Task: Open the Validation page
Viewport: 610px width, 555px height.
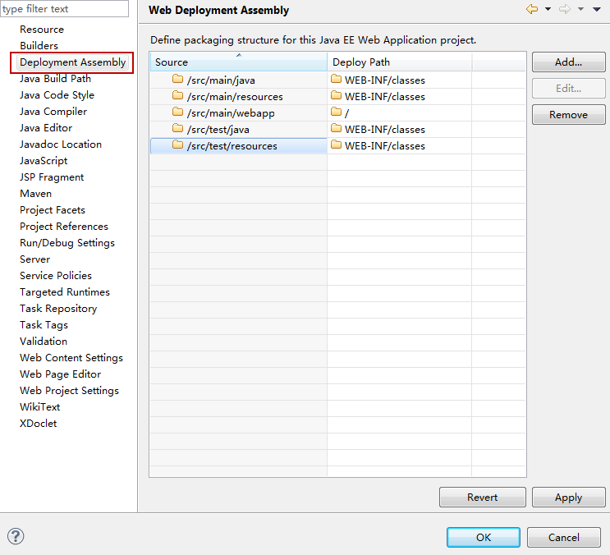Action: (x=44, y=341)
